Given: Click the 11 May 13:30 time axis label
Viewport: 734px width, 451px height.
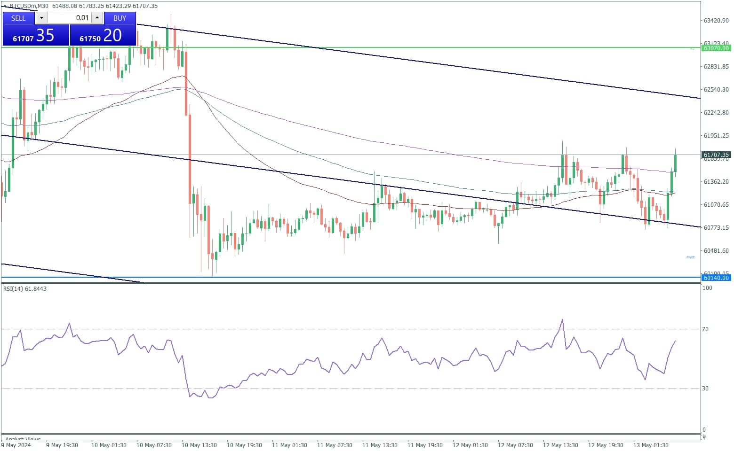Looking at the screenshot, I should tap(380, 445).
